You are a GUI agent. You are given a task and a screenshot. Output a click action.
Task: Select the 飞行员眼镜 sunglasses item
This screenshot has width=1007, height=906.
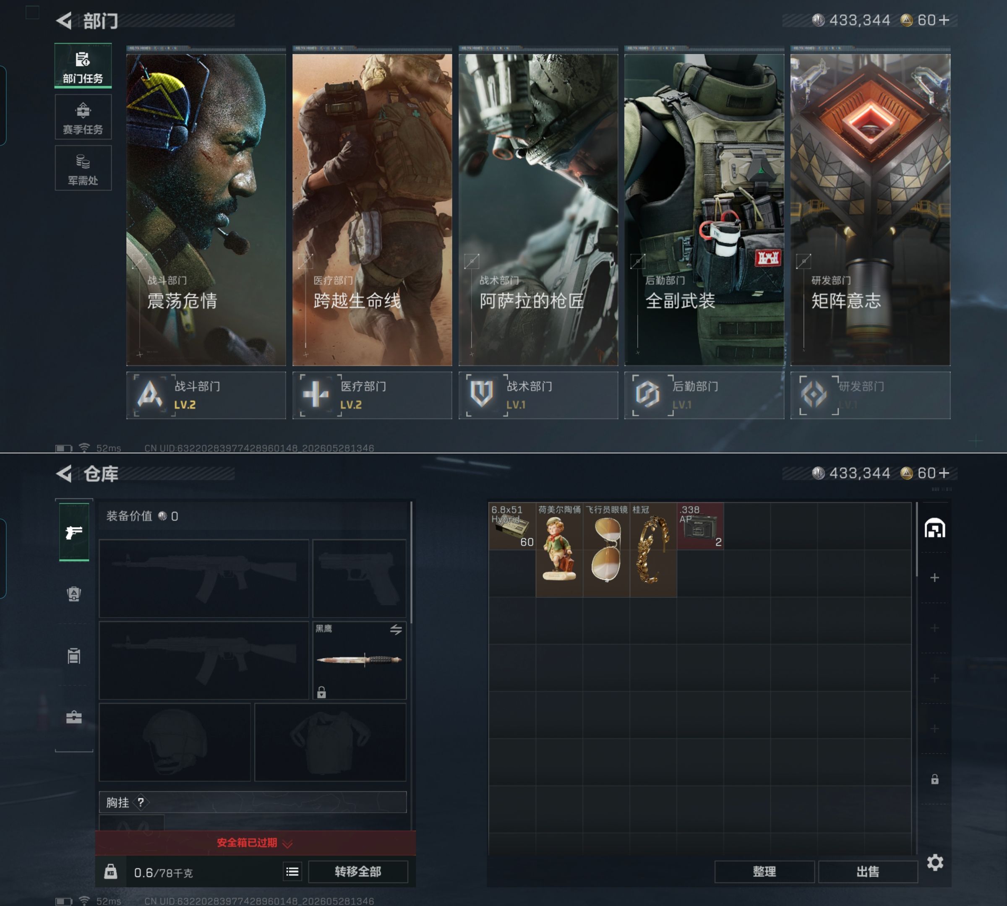pos(606,549)
